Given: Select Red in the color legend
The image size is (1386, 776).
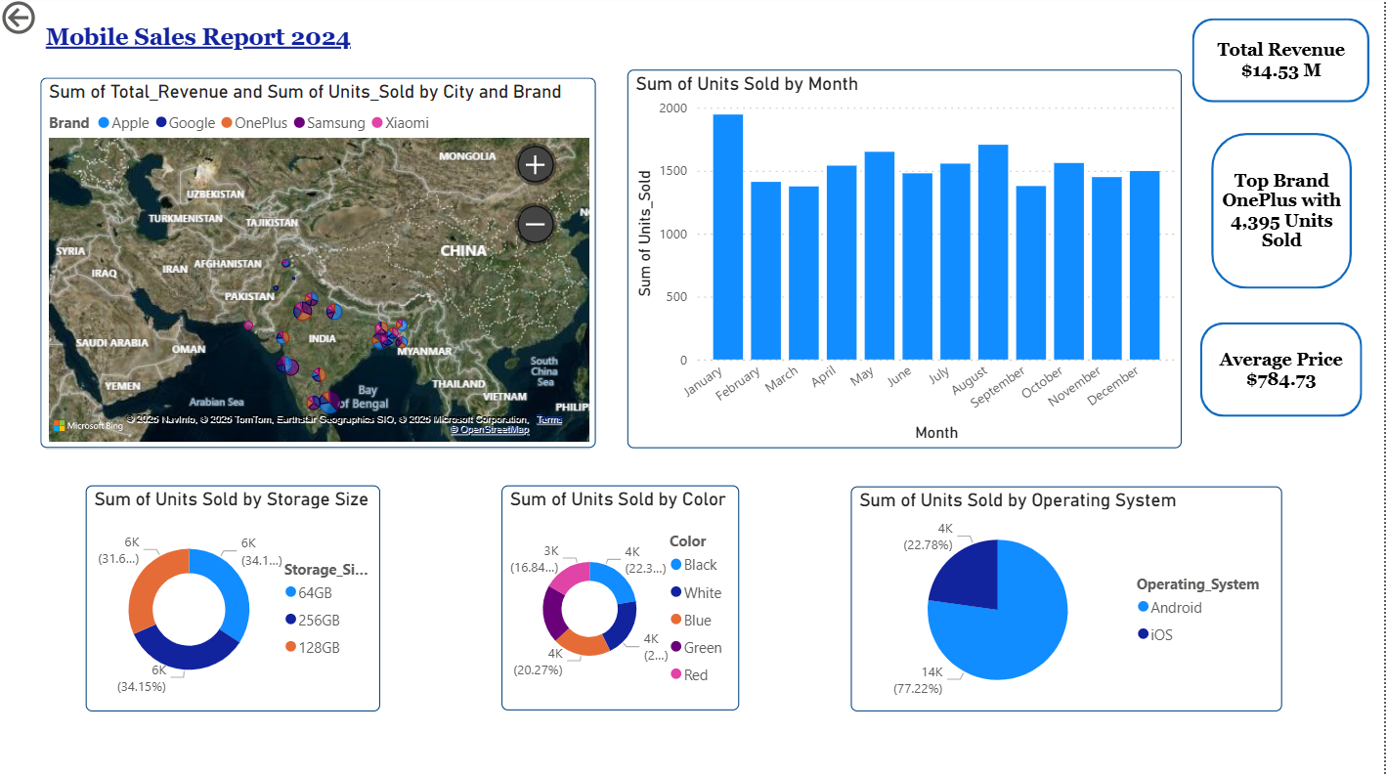Looking at the screenshot, I should 689,674.
